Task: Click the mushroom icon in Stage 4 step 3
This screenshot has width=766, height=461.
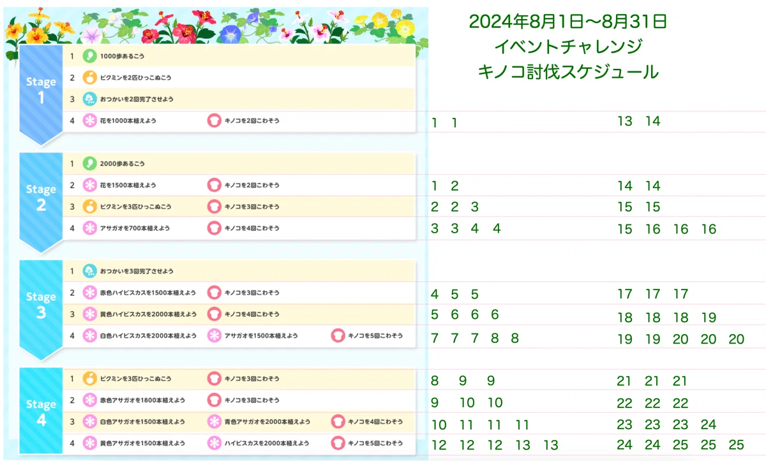Action: coord(338,422)
